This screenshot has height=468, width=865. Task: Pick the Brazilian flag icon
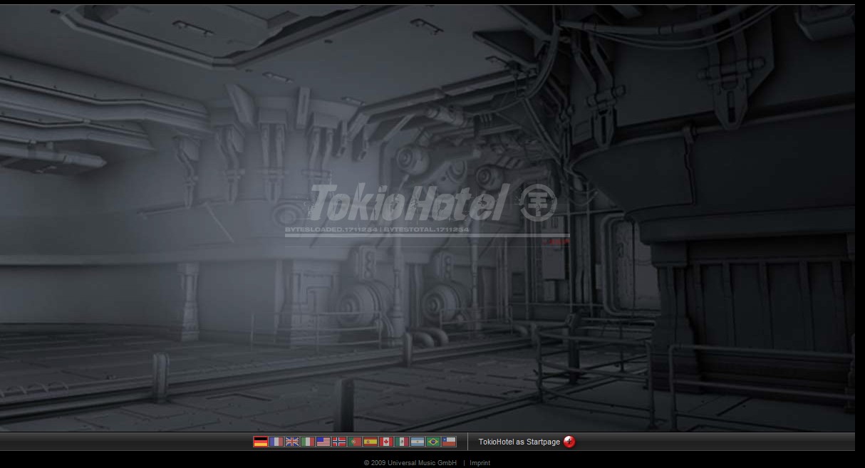click(433, 442)
